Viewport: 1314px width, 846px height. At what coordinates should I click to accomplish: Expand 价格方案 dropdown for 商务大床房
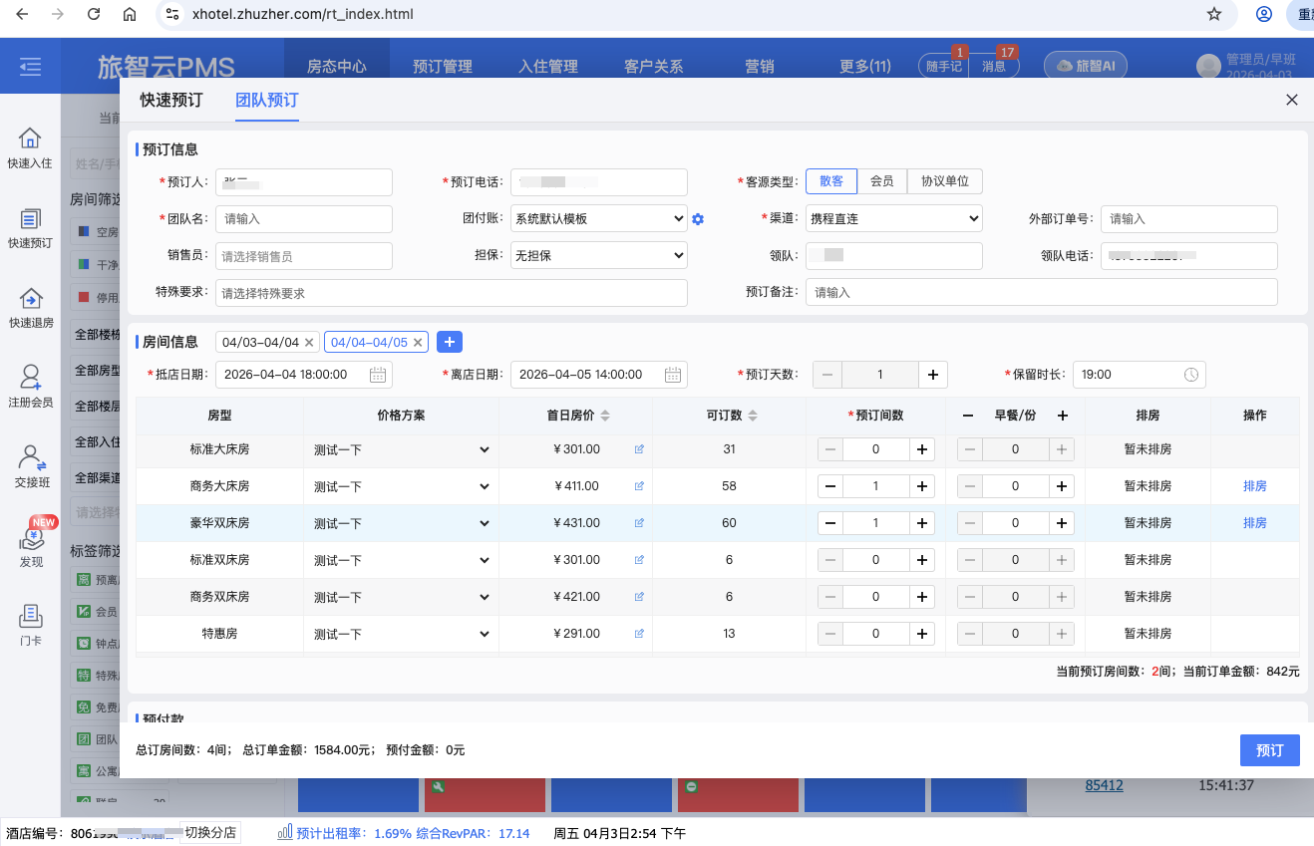pyautogui.click(x=401, y=486)
